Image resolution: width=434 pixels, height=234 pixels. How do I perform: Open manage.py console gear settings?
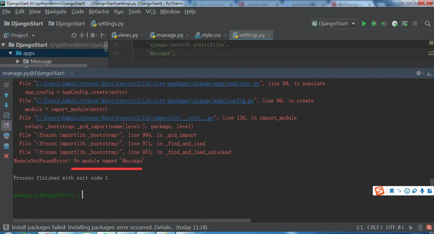[420, 73]
